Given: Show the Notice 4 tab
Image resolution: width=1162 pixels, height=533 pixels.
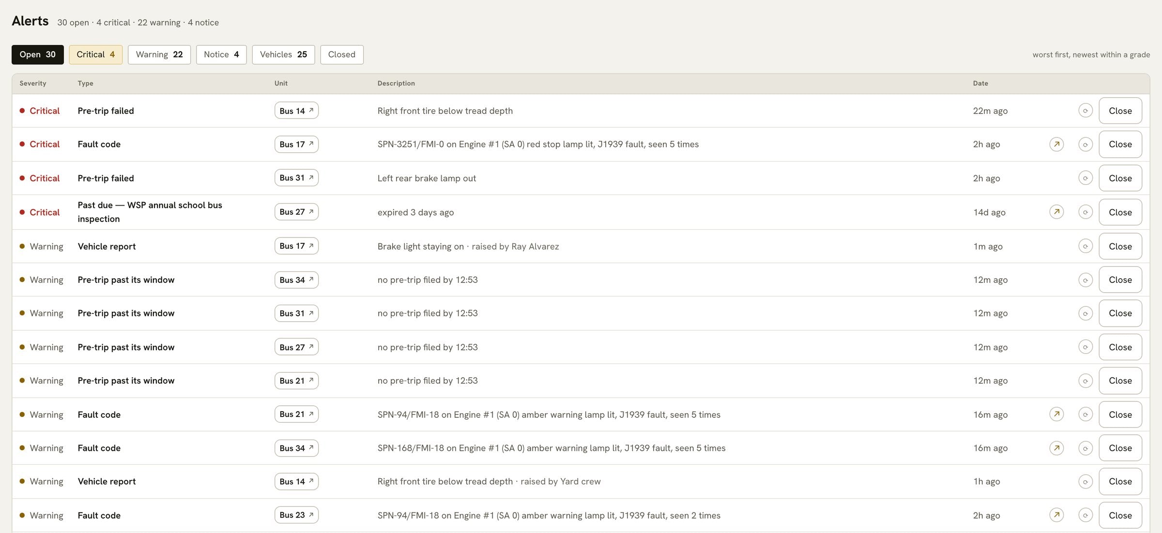Looking at the screenshot, I should 221,55.
